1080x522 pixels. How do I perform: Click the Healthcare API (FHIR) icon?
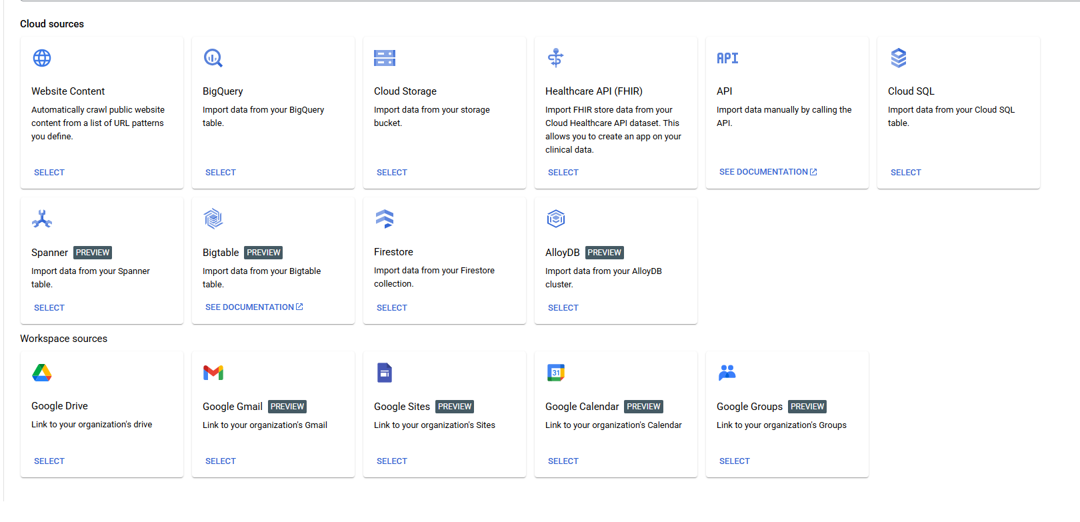coord(555,58)
